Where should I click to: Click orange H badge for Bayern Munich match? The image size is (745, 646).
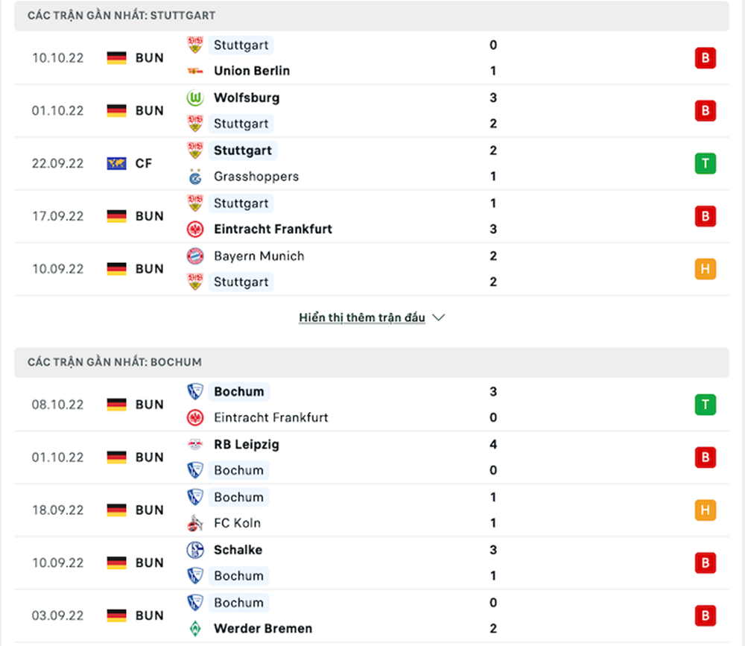pos(705,269)
